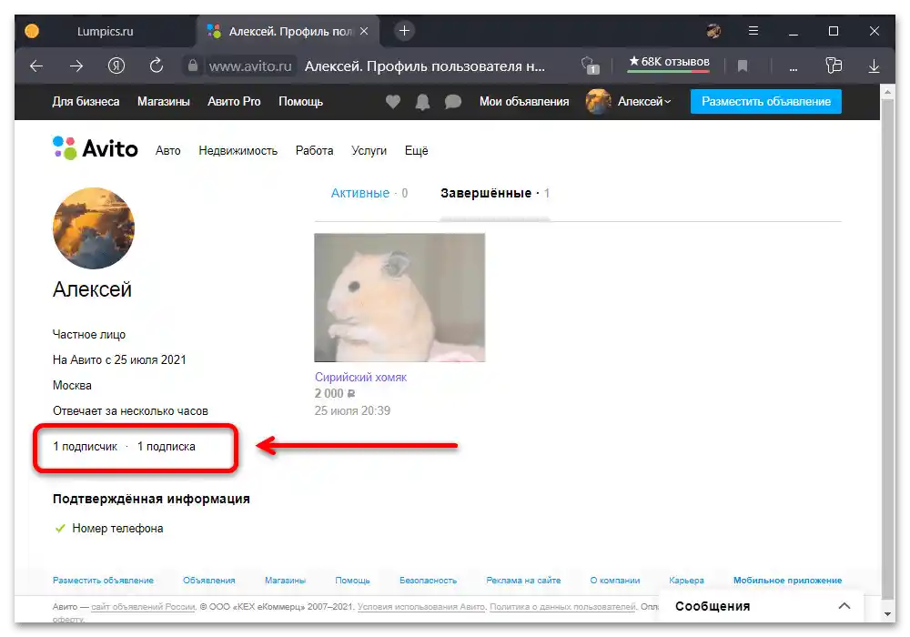
Task: Open the browser hamburger menu
Action: (x=753, y=31)
